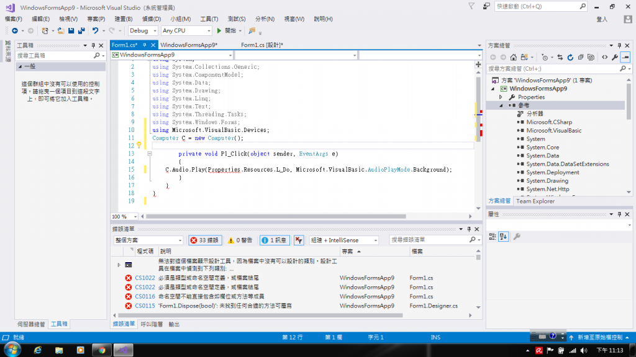Expand the first message row in Error List

click(x=119, y=265)
